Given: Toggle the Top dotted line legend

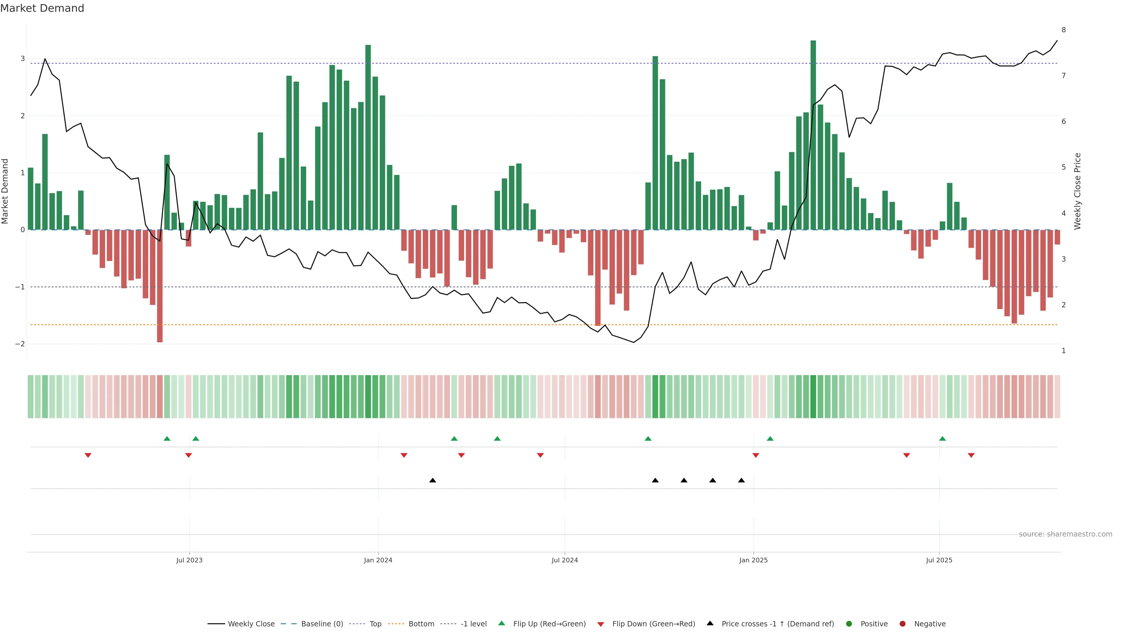Looking at the screenshot, I should pos(375,624).
